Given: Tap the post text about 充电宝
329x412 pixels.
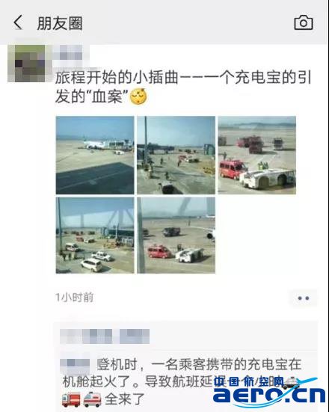Looking at the screenshot, I should tap(183, 87).
